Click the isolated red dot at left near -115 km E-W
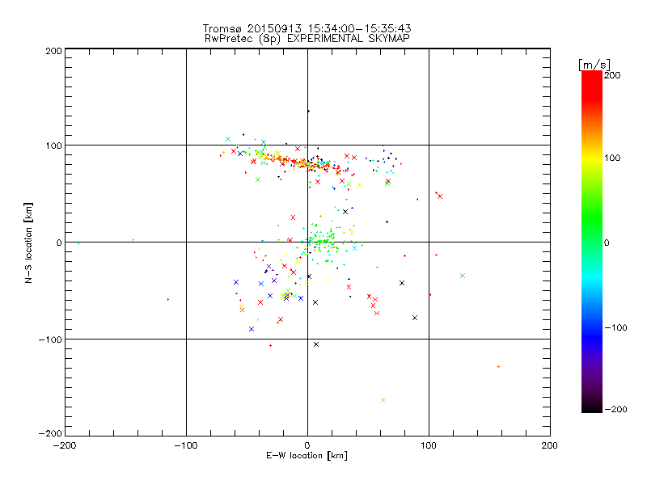Viewport: 647px width, 485px height. [168, 299]
